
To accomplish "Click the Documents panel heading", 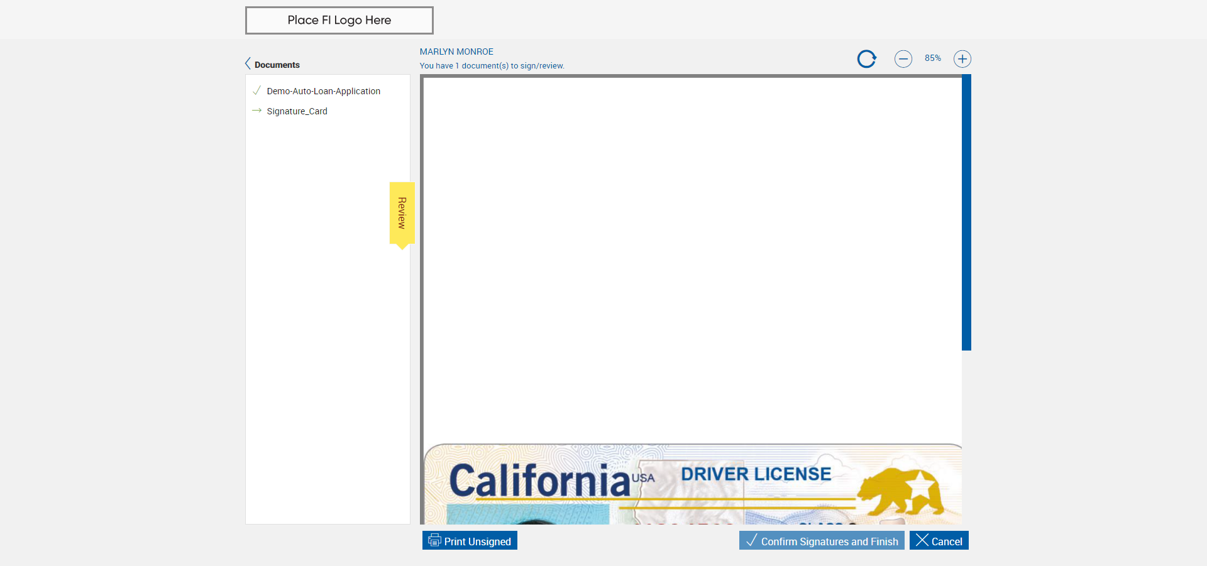I will pyautogui.click(x=277, y=65).
